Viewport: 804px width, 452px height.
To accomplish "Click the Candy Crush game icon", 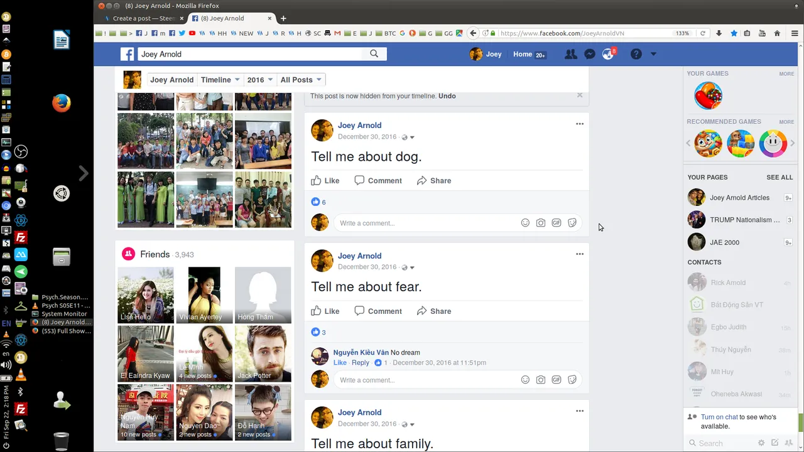I will (708, 96).
